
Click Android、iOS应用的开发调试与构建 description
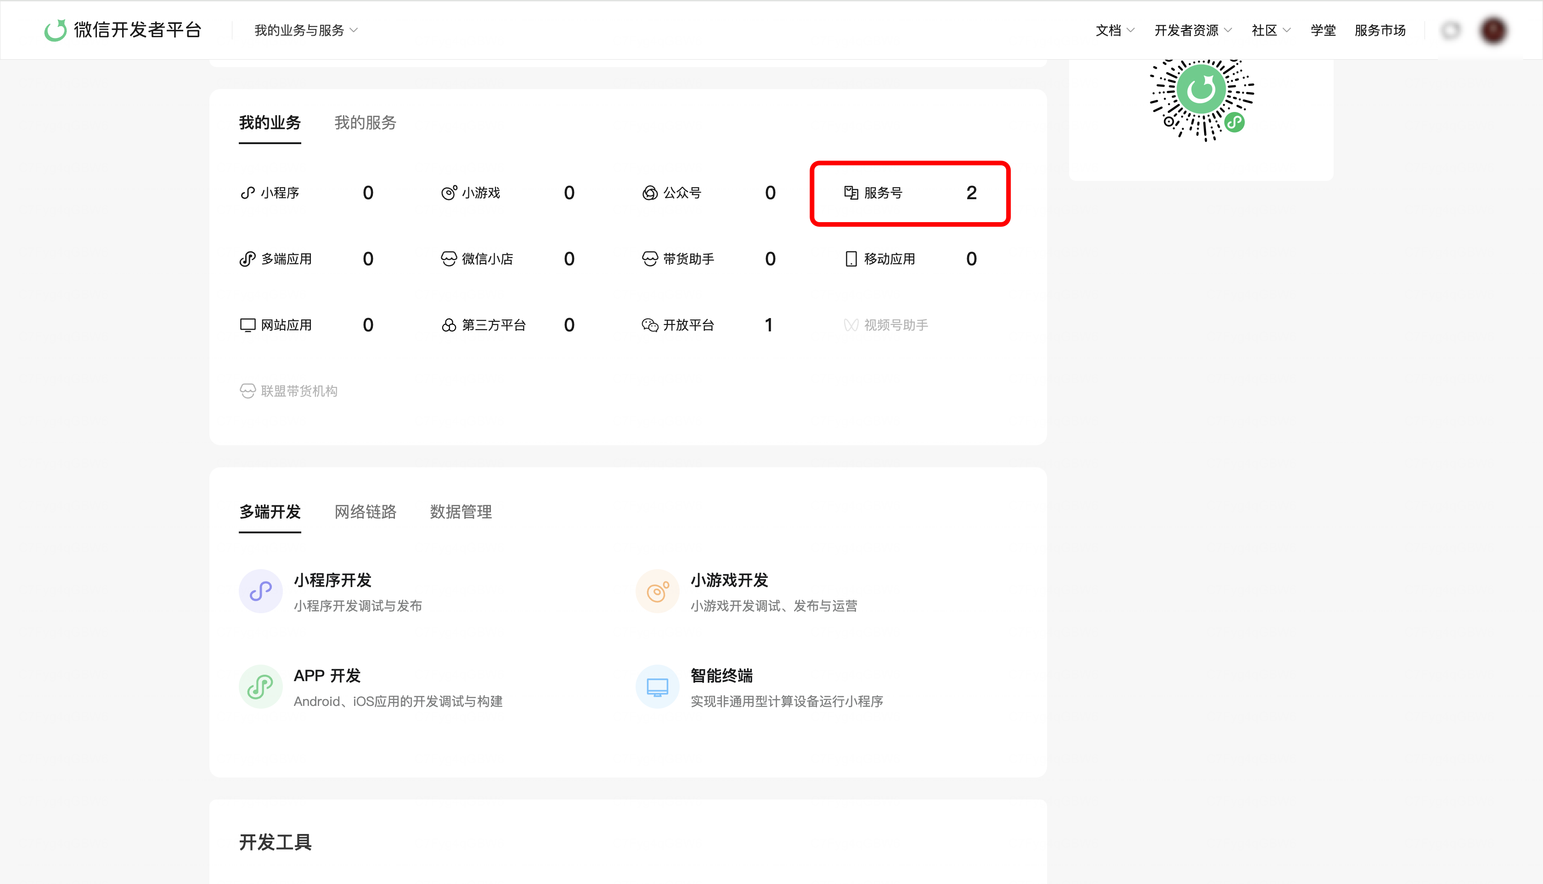click(398, 701)
